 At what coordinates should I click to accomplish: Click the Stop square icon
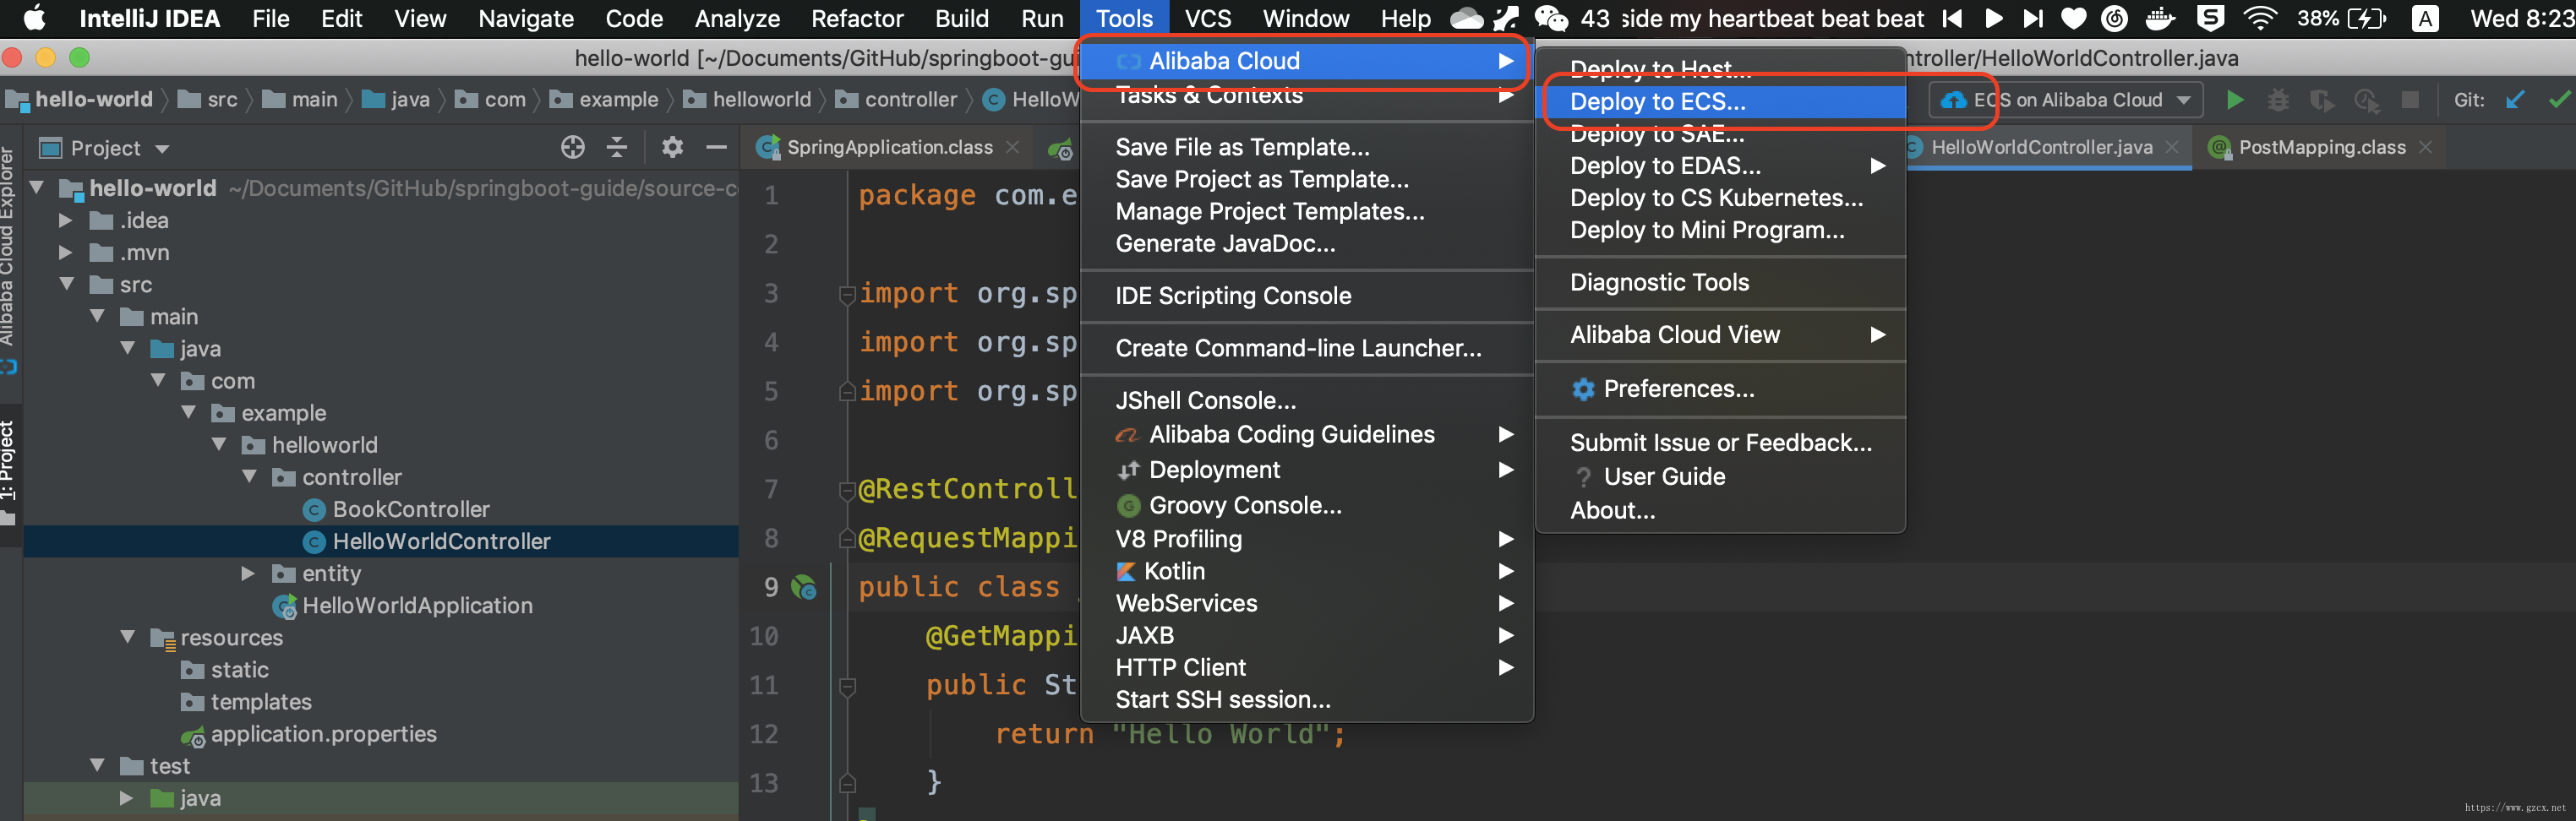tap(2410, 100)
